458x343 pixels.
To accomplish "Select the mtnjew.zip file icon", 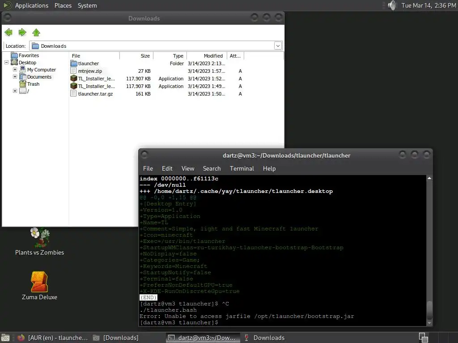I will pos(74,71).
